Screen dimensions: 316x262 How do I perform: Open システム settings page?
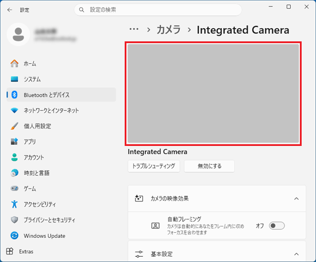(x=61, y=79)
